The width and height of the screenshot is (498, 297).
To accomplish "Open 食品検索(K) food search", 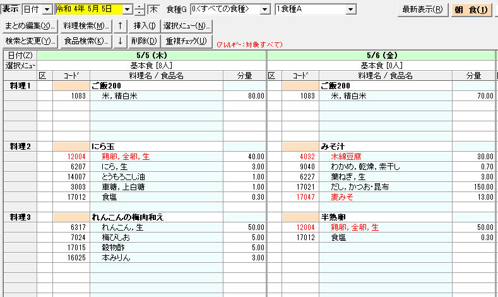I will (86, 41).
